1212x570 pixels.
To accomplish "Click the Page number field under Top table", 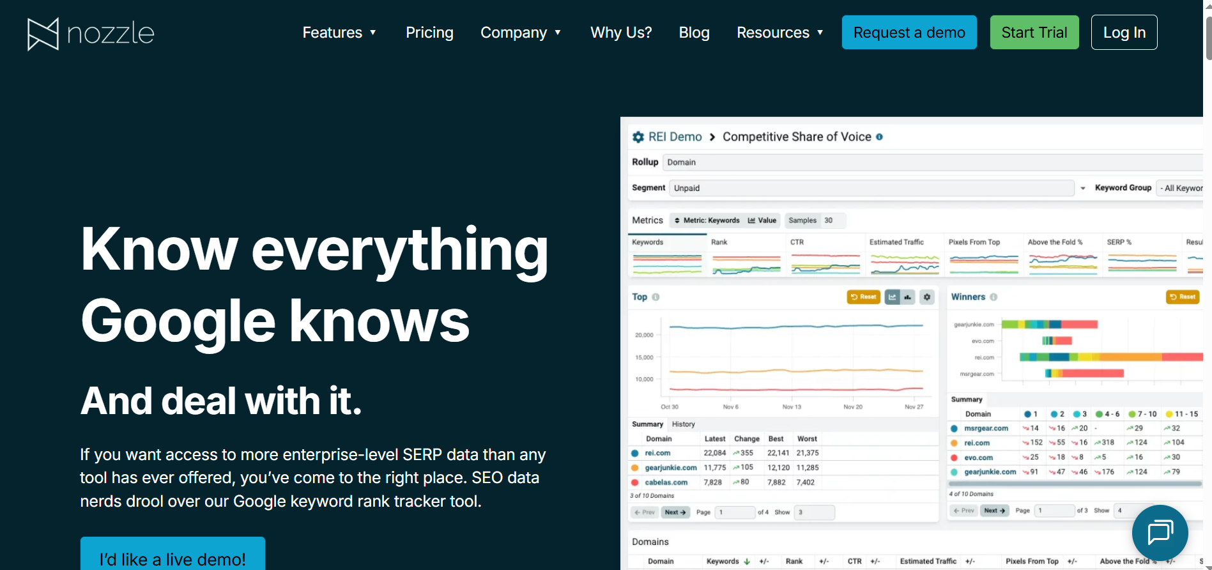I will [x=735, y=512].
